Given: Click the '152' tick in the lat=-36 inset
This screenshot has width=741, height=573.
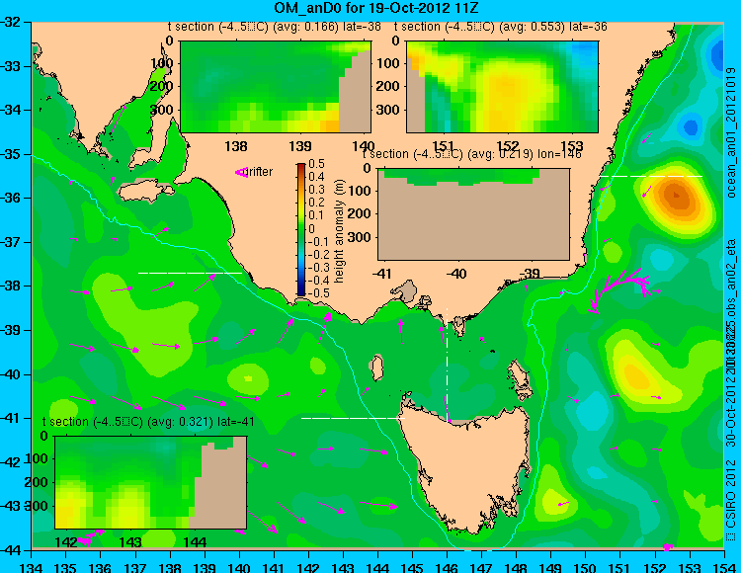Looking at the screenshot, I should pyautogui.click(x=508, y=146).
